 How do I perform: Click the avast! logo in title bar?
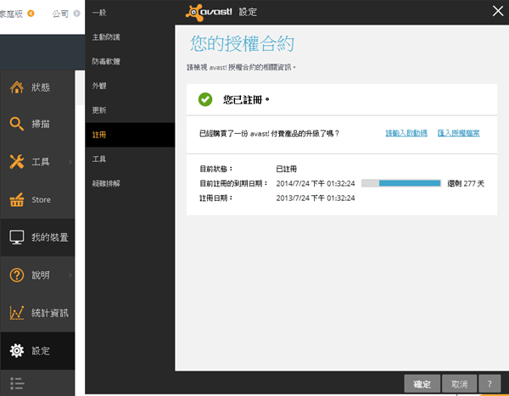(x=209, y=13)
